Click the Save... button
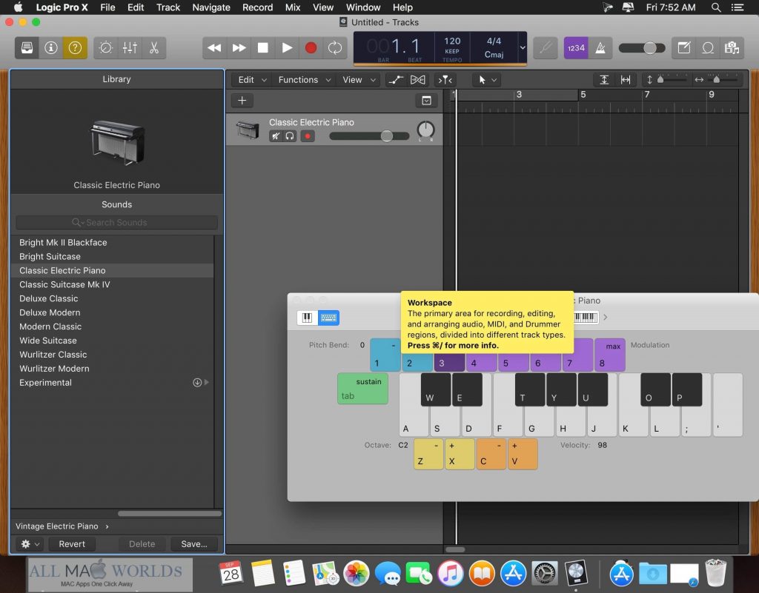759x593 pixels. pyautogui.click(x=194, y=544)
